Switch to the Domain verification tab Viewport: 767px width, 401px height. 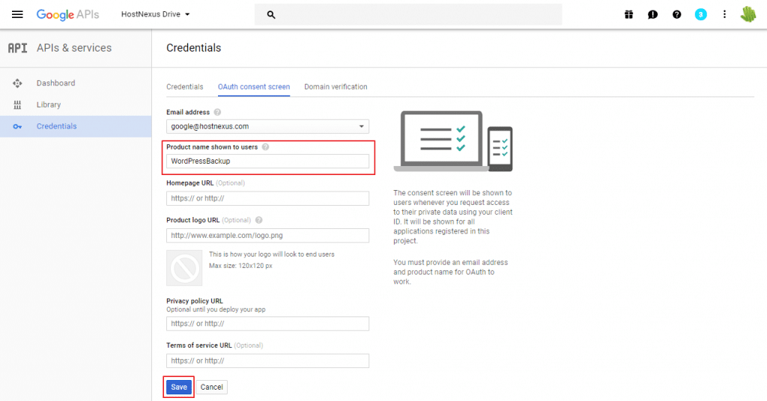(x=336, y=87)
